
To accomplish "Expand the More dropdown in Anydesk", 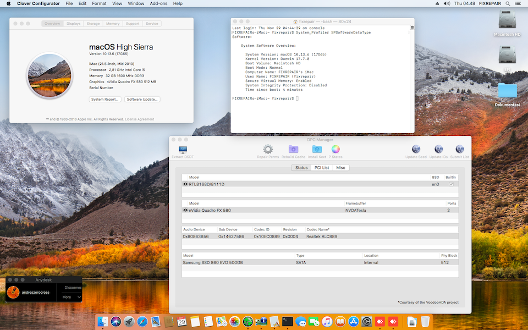I will [x=72, y=297].
